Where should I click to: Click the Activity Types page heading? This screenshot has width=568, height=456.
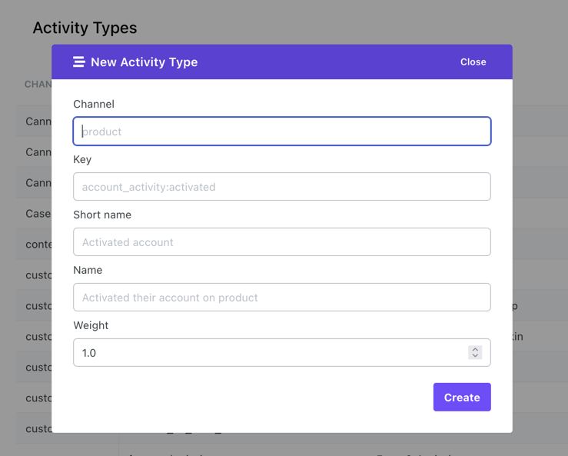coord(85,28)
